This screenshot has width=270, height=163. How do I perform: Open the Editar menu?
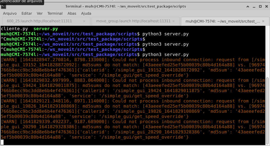[26, 13]
